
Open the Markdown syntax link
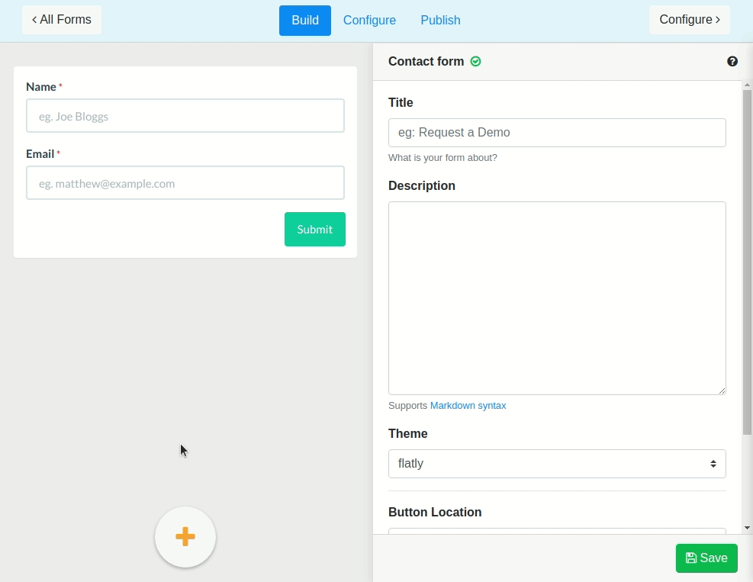point(468,405)
